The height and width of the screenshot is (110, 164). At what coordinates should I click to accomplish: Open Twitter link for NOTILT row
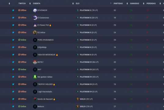13,62
